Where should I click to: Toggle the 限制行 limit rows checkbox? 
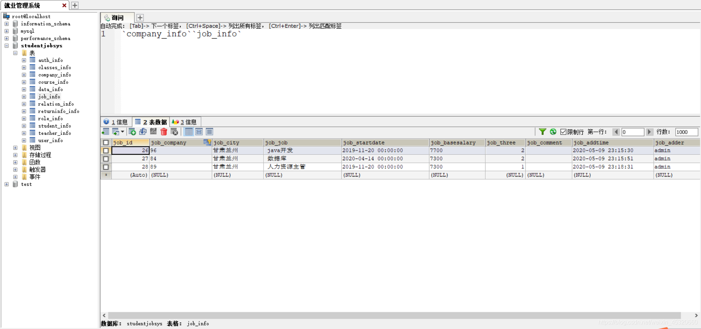tap(563, 132)
